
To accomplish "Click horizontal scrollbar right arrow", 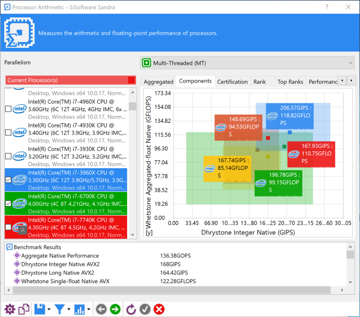I will pos(342,290).
